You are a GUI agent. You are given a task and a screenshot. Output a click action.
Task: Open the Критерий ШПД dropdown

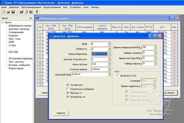109,74
